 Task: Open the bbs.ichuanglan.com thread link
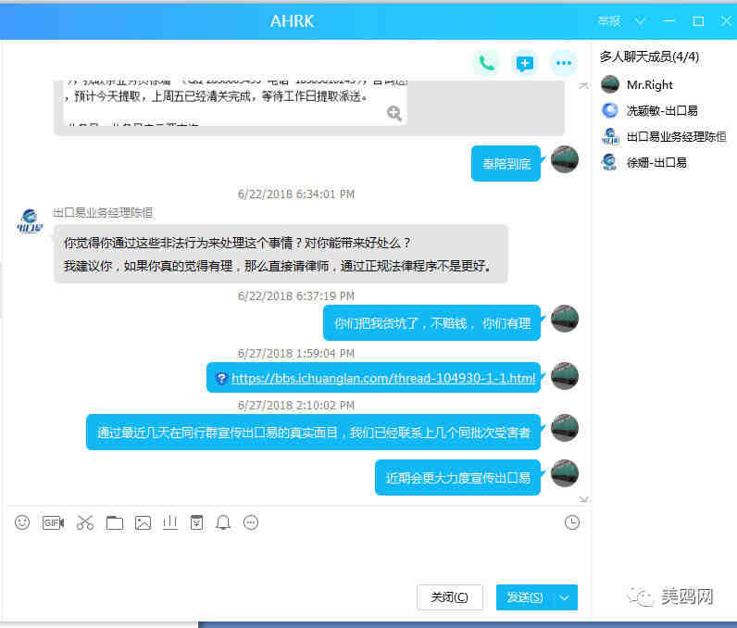click(383, 379)
